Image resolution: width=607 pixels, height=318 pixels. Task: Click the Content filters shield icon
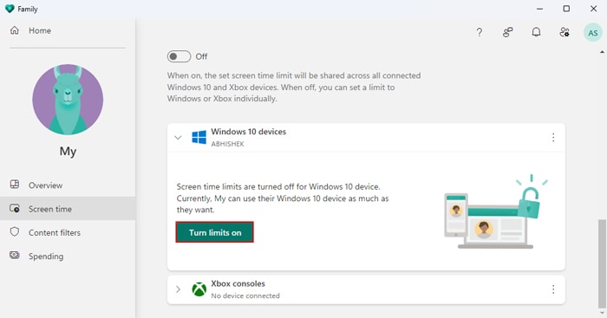pos(15,231)
